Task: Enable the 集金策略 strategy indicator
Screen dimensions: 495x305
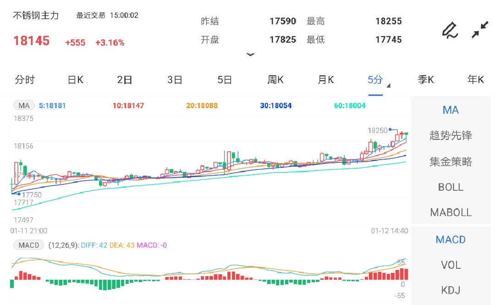Action: [x=451, y=161]
